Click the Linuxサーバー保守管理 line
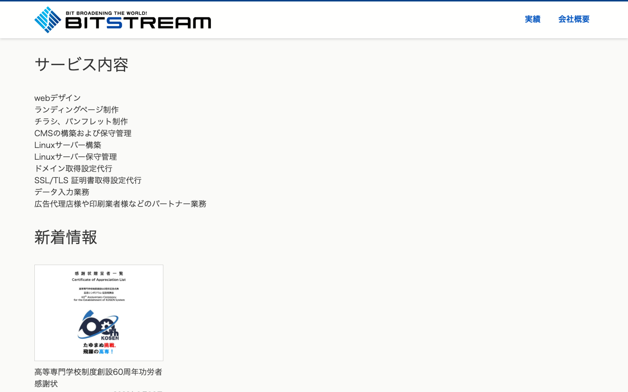This screenshot has height=392, width=628. [x=76, y=157]
